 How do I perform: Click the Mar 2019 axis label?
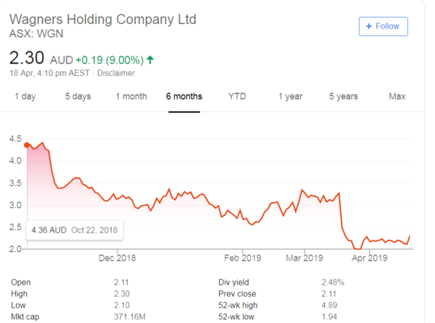pos(304,257)
